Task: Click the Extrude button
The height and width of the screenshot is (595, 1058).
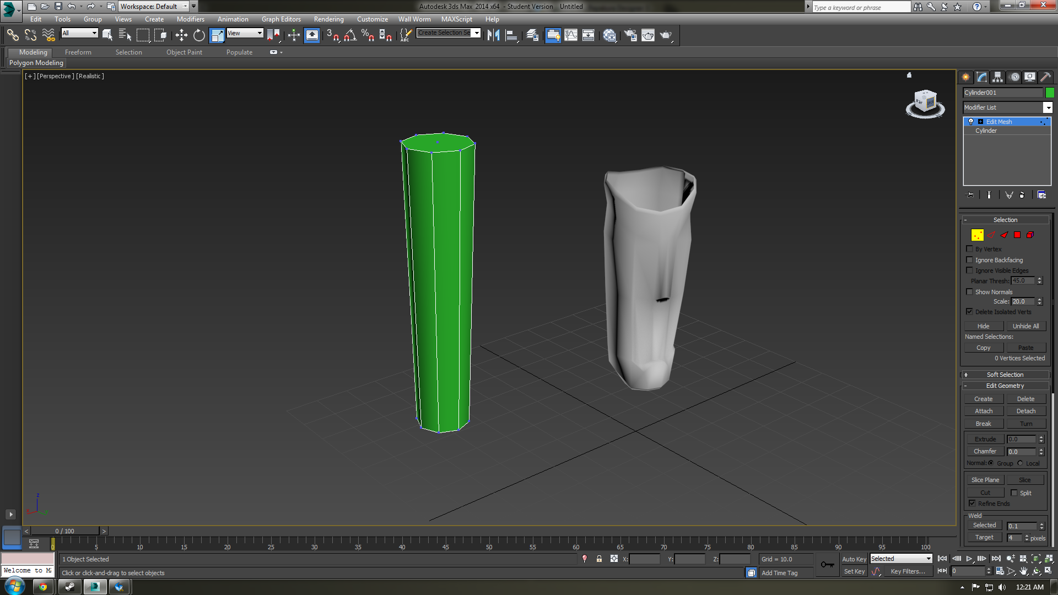Action: click(x=985, y=439)
